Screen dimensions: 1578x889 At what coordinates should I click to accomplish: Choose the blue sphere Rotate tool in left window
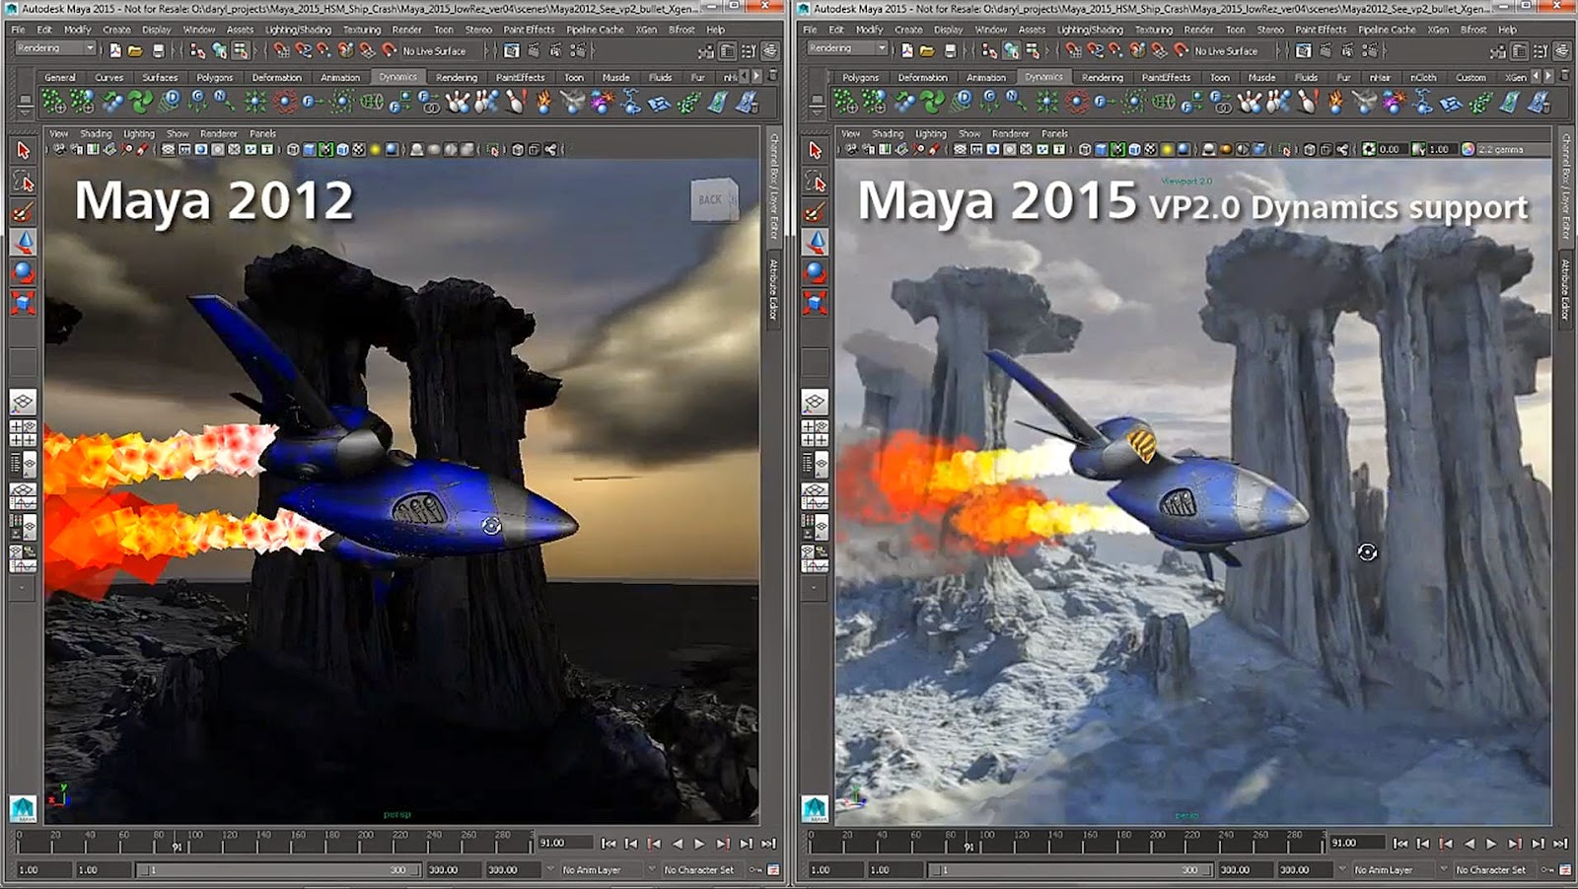point(24,272)
